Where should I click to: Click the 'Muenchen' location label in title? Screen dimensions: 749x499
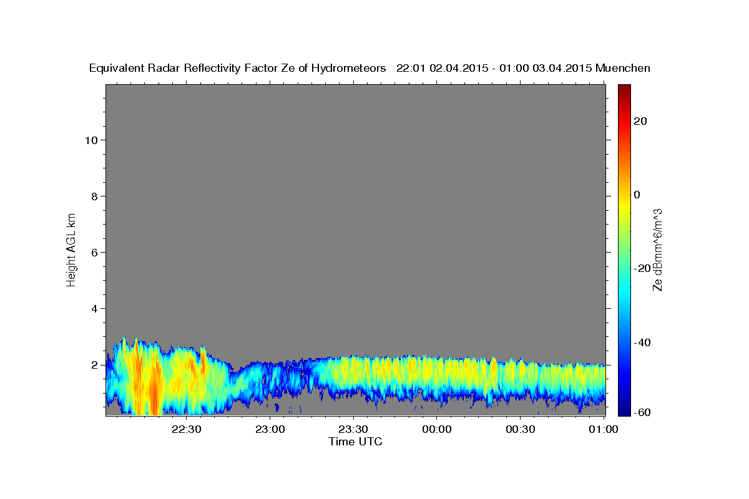[624, 68]
